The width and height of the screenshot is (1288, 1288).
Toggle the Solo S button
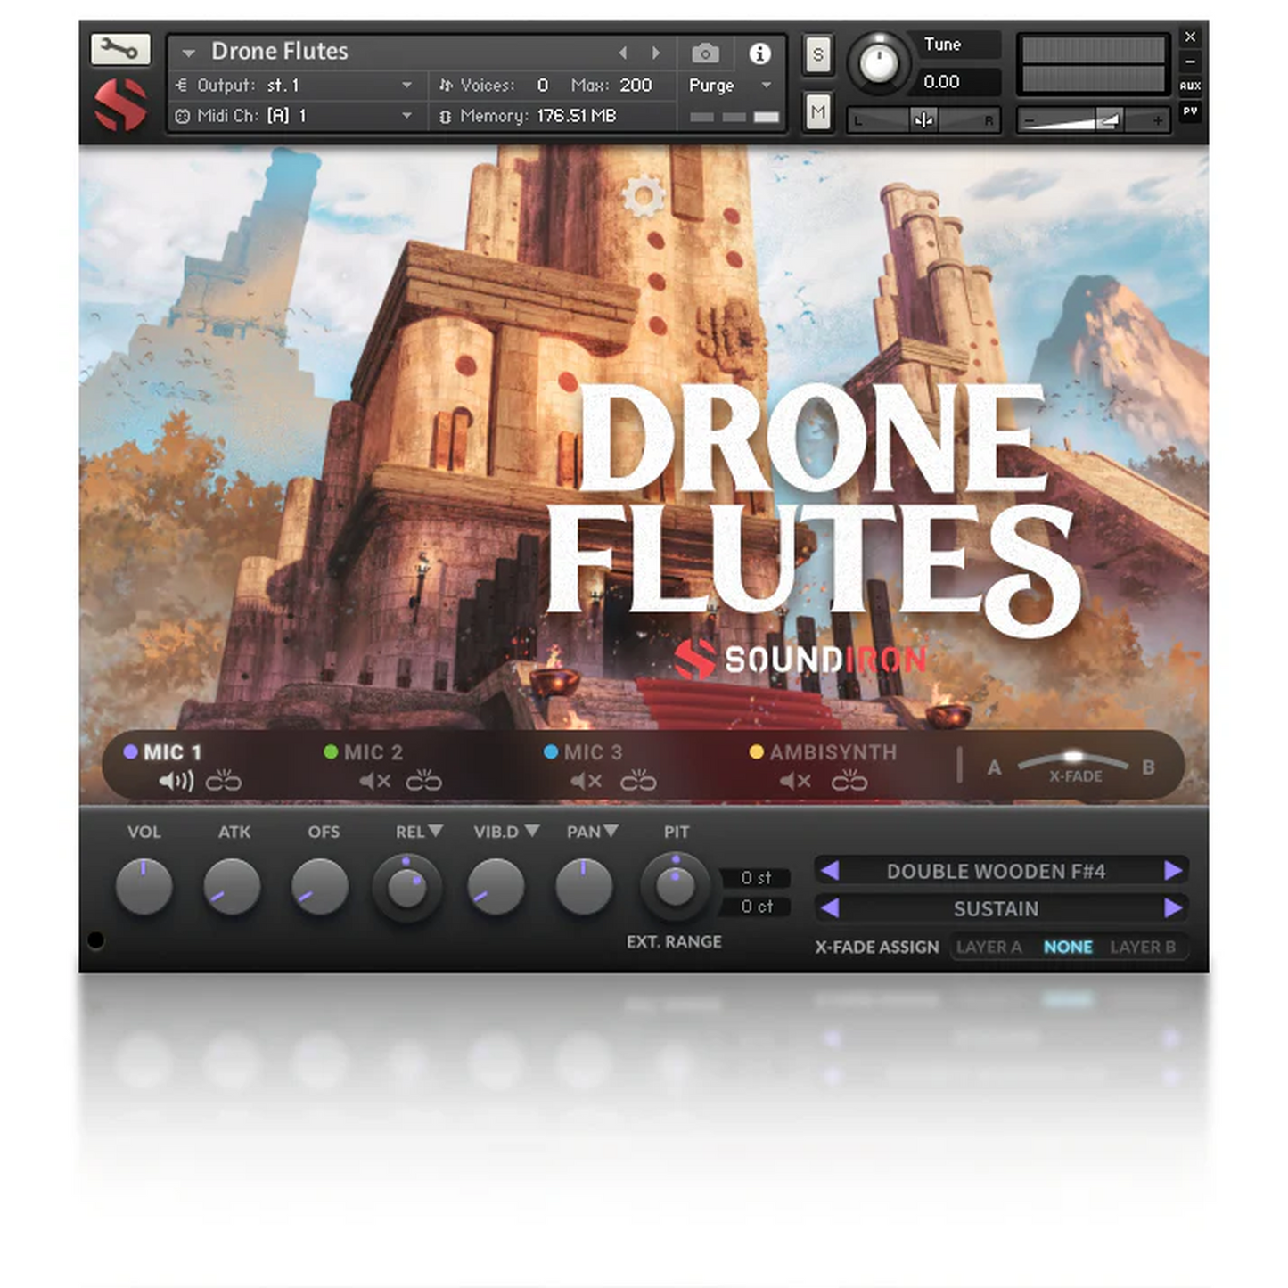(x=817, y=54)
